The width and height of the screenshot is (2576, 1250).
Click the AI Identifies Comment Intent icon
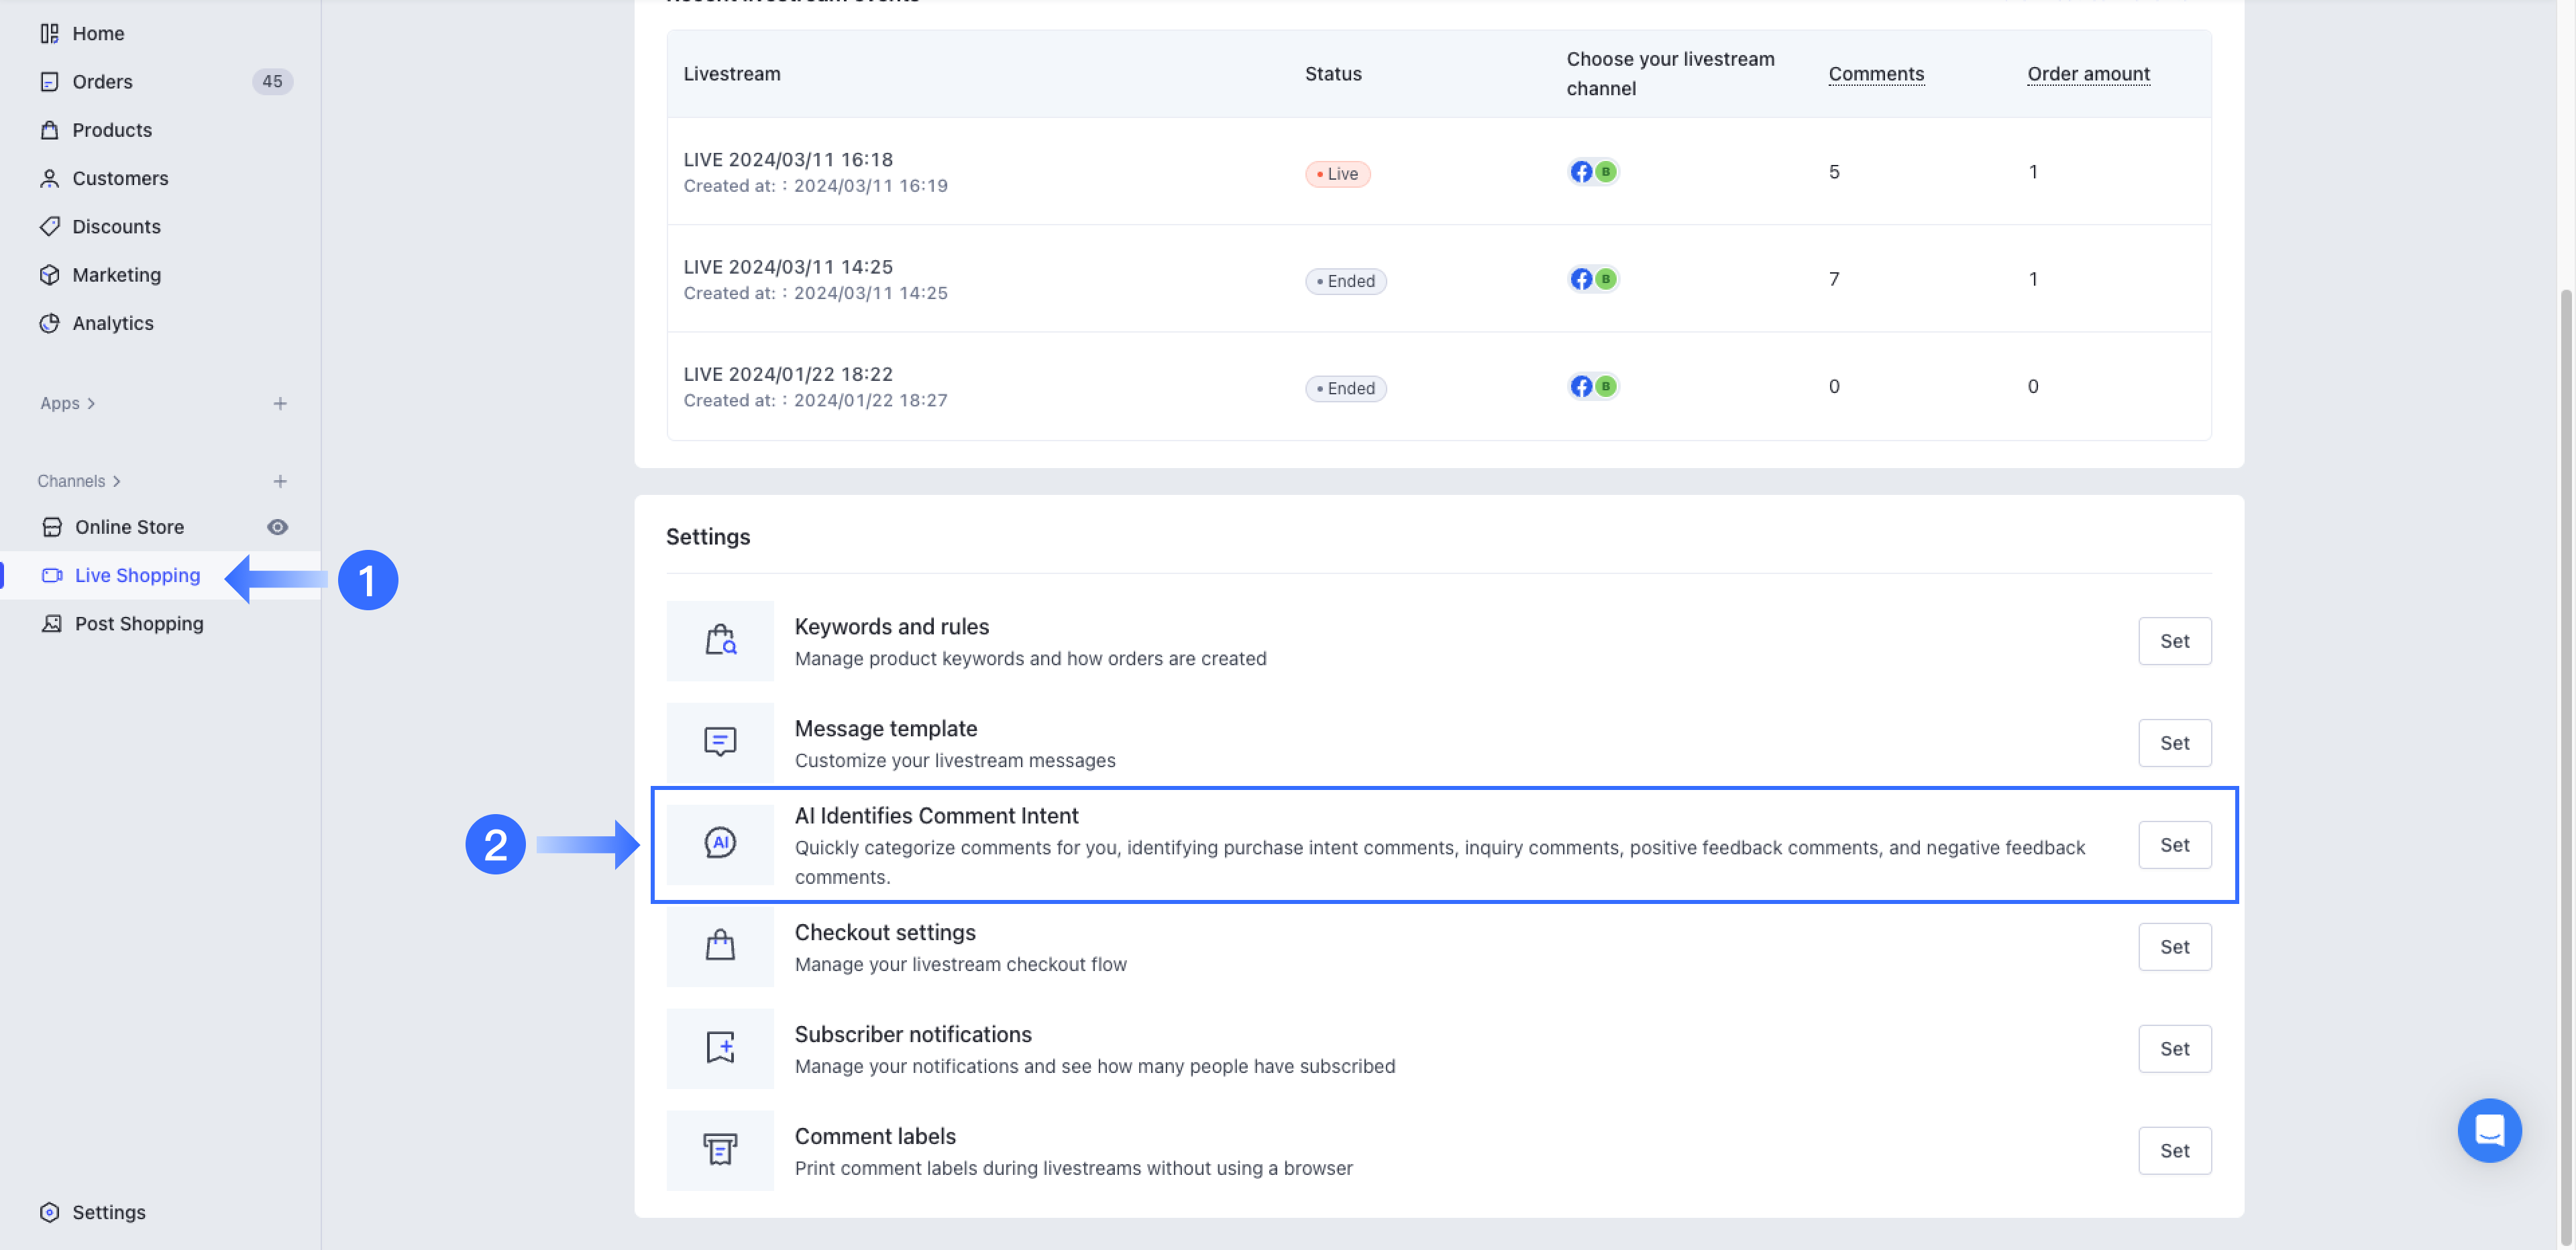720,843
